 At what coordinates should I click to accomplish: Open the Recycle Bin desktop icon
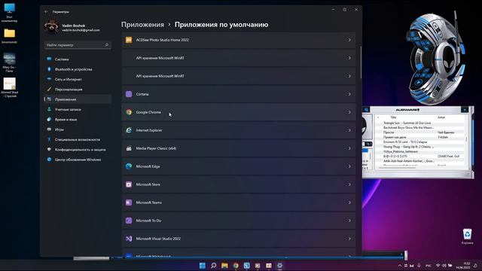467,236
